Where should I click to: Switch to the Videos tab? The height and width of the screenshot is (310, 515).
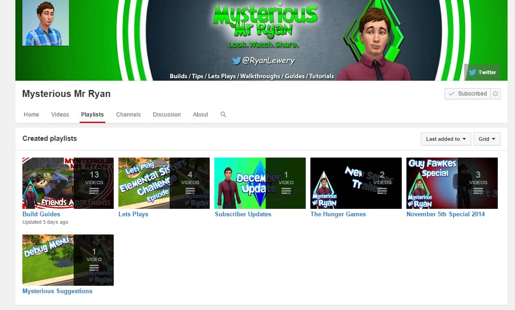(x=60, y=115)
